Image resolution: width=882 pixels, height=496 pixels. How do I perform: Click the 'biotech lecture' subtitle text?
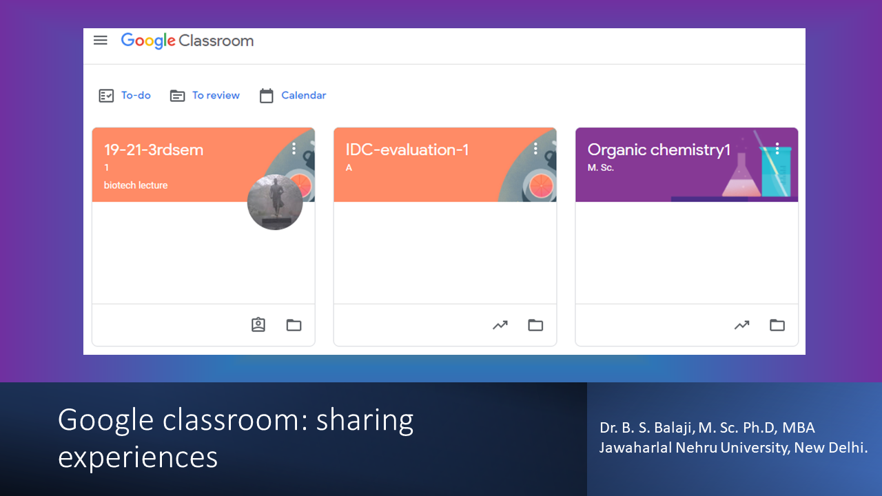[136, 185]
